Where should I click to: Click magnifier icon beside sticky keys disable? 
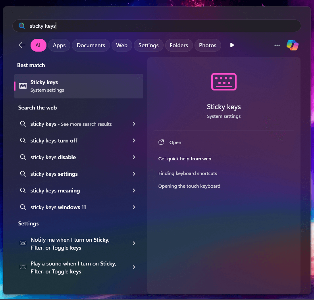point(23,157)
